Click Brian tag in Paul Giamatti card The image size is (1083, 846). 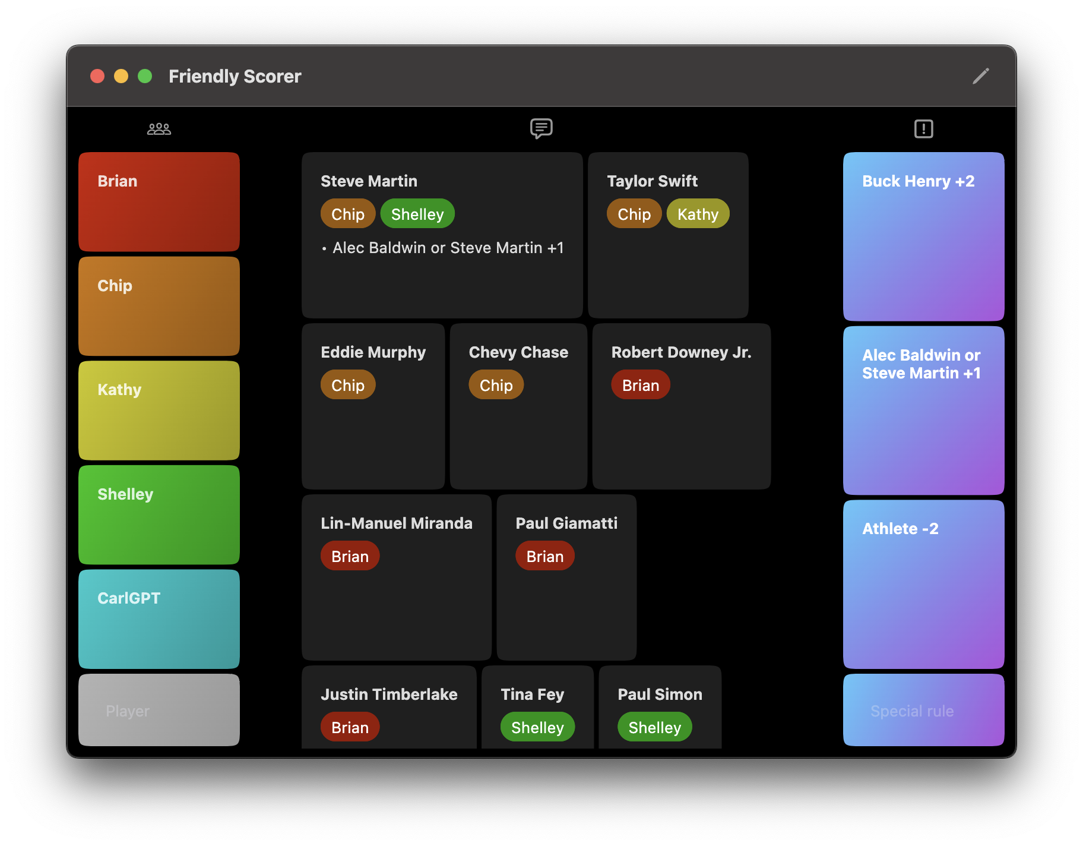point(544,556)
